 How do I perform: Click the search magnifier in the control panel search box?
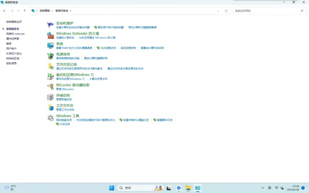pos(302,11)
